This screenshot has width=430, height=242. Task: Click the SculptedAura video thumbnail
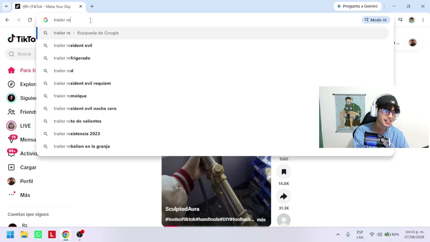tap(216, 191)
